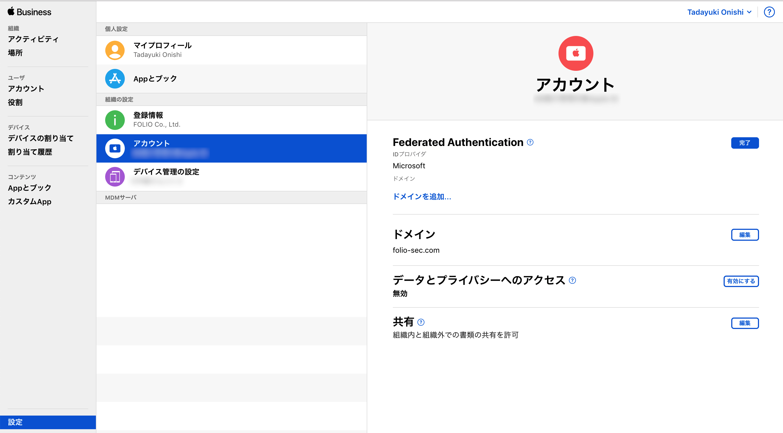
Task: Click the folio-sec.com domain text
Action: 416,250
